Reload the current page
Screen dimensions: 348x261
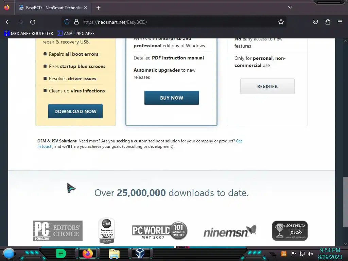pos(33,22)
